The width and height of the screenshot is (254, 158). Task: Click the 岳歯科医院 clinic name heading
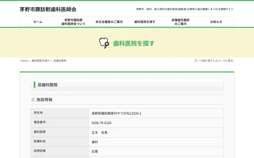[x=48, y=85]
